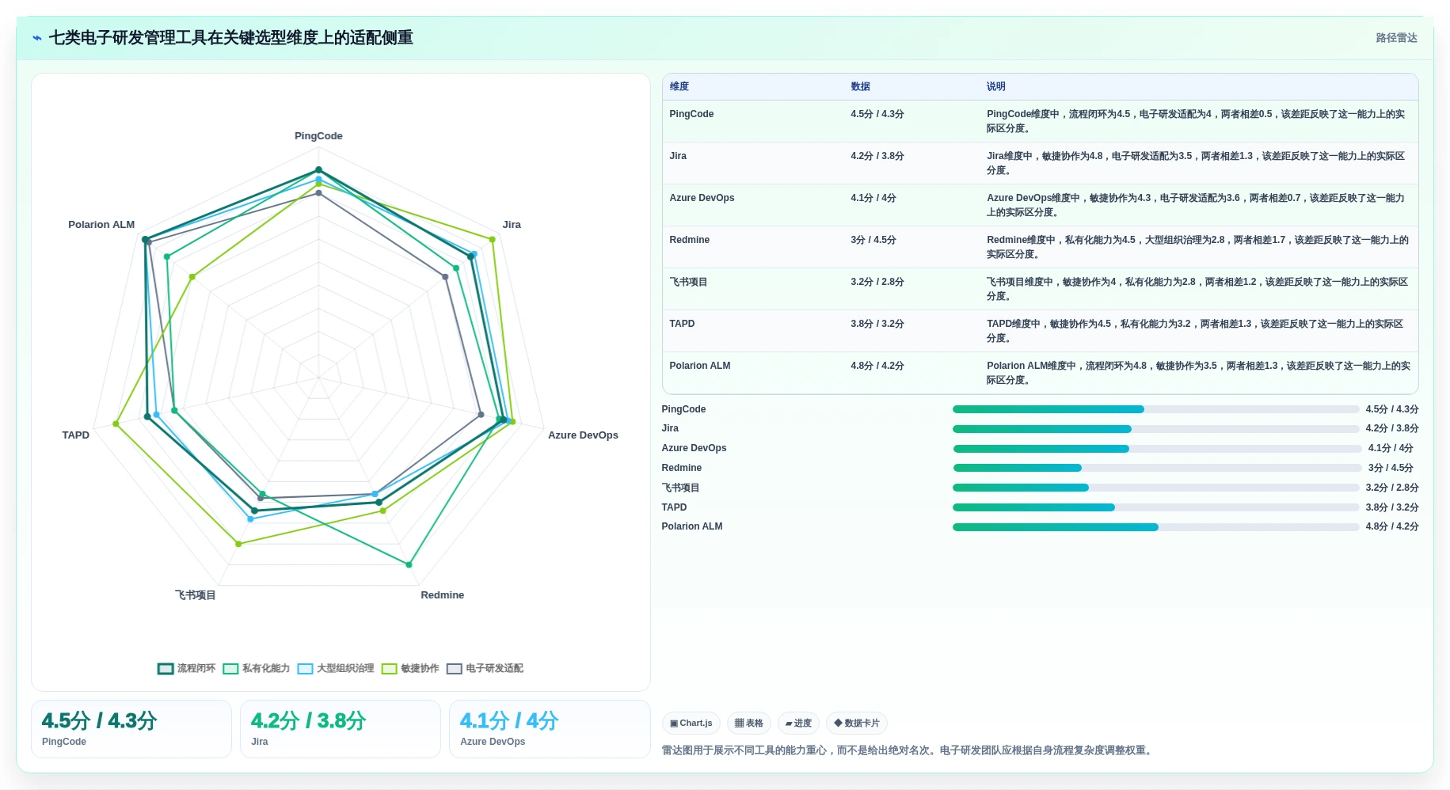Image resolution: width=1450 pixels, height=790 pixels.
Task: Click the Jira radar axis label
Action: 512,225
